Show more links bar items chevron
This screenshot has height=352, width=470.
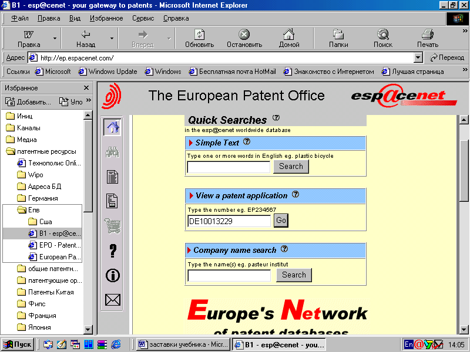coord(465,69)
